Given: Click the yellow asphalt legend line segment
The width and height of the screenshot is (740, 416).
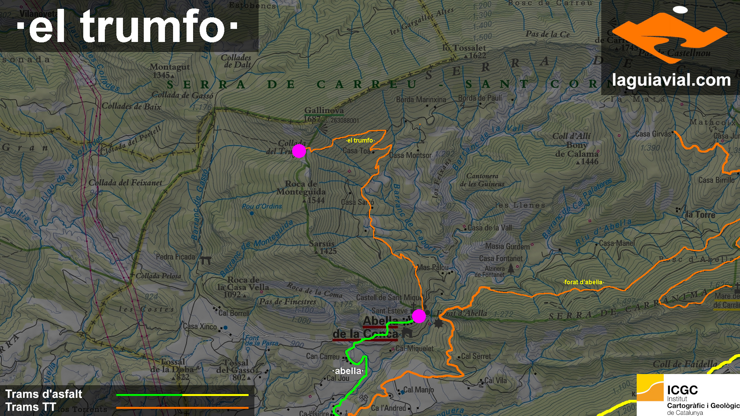Looking at the screenshot, I should click(x=215, y=395).
